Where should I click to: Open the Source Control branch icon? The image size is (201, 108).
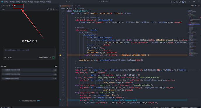(10, 6)
